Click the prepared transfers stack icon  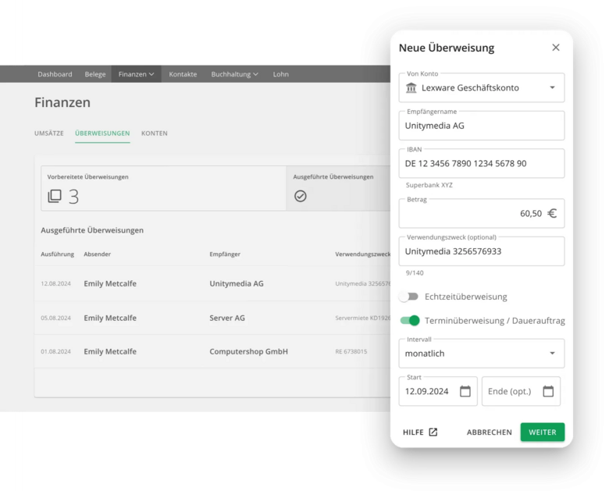55,197
